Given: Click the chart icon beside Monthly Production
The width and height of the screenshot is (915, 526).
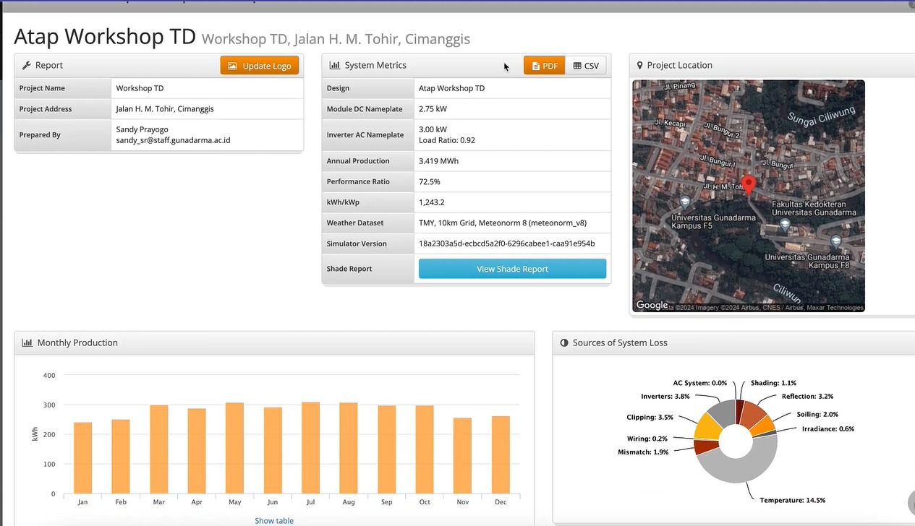Looking at the screenshot, I should 27,343.
